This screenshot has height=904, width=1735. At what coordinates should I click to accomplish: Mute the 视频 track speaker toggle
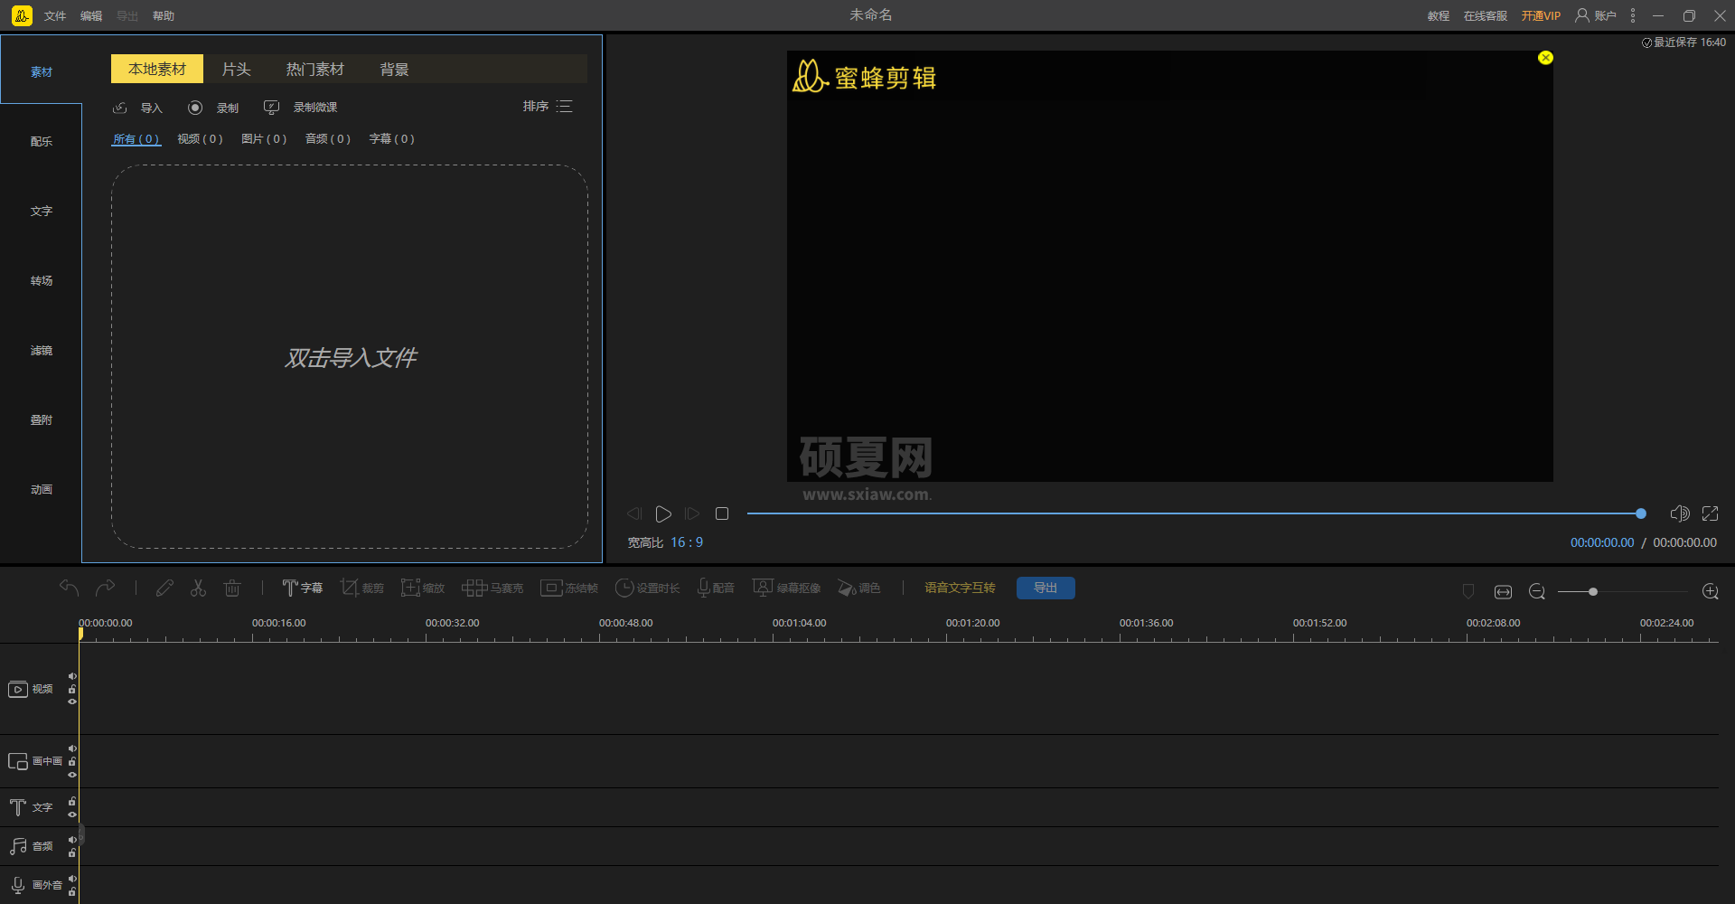point(72,676)
